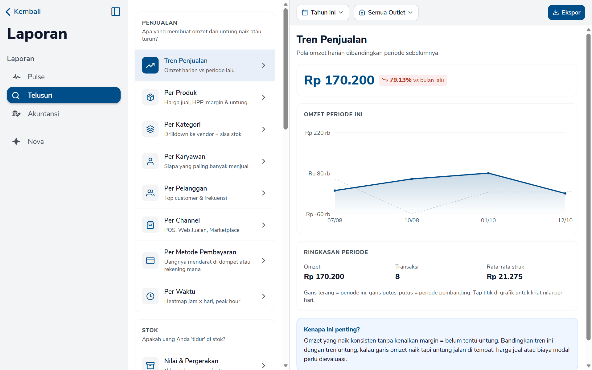Click the Akuntansi bank icon
The image size is (592, 370).
(16, 114)
